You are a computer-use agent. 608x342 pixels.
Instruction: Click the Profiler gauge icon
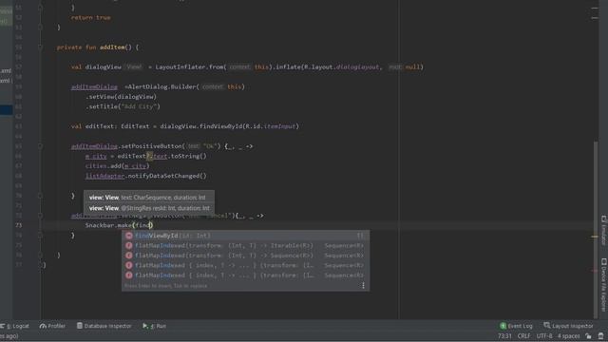point(43,326)
